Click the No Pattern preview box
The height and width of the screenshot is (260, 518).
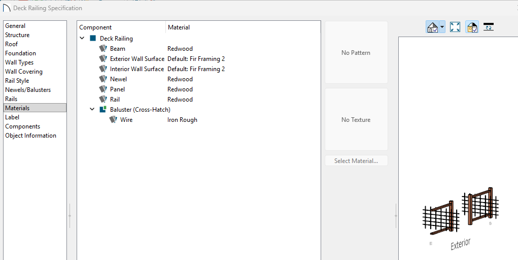tap(356, 53)
